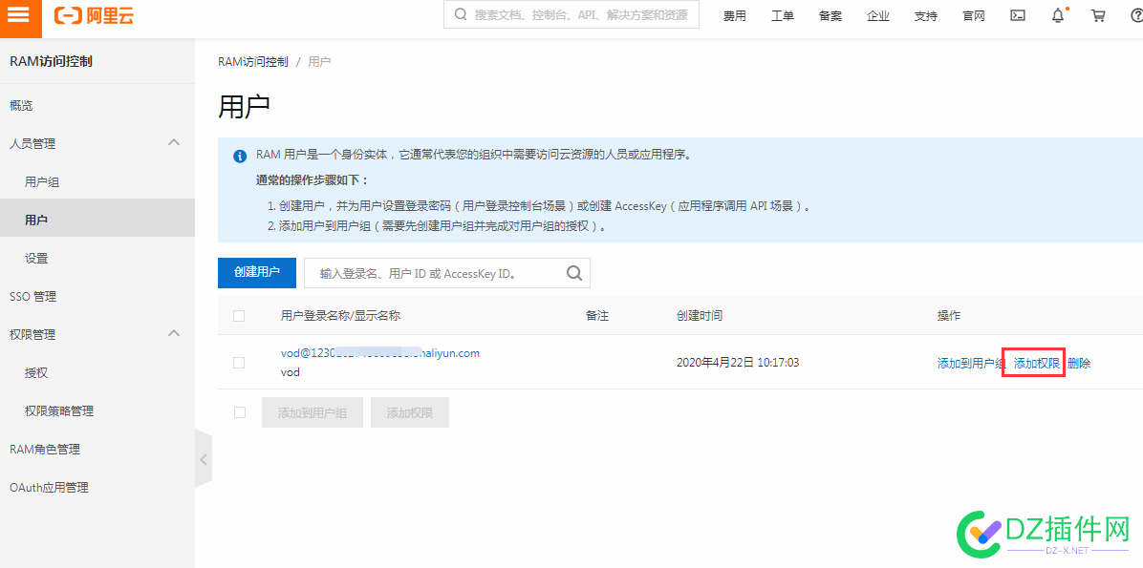This screenshot has width=1143, height=568.
Task: Click the bottom 添加权限 batch button
Action: coord(410,413)
